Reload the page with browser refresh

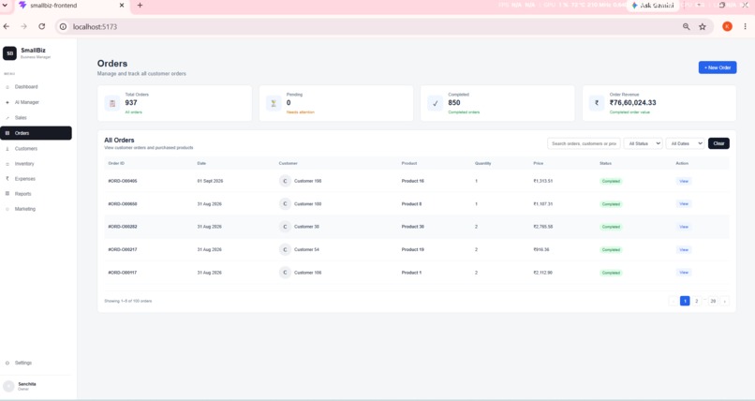[42, 26]
